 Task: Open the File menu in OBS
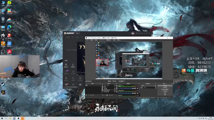pos(87,40)
